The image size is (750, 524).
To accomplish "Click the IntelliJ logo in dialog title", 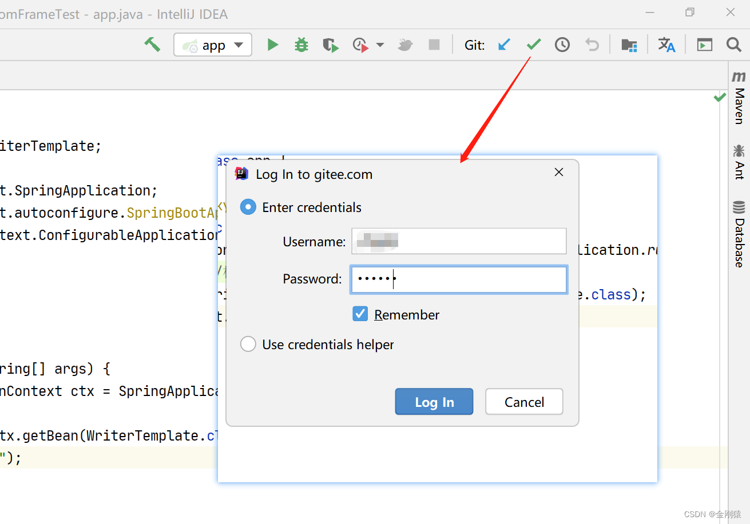I will pyautogui.click(x=242, y=174).
